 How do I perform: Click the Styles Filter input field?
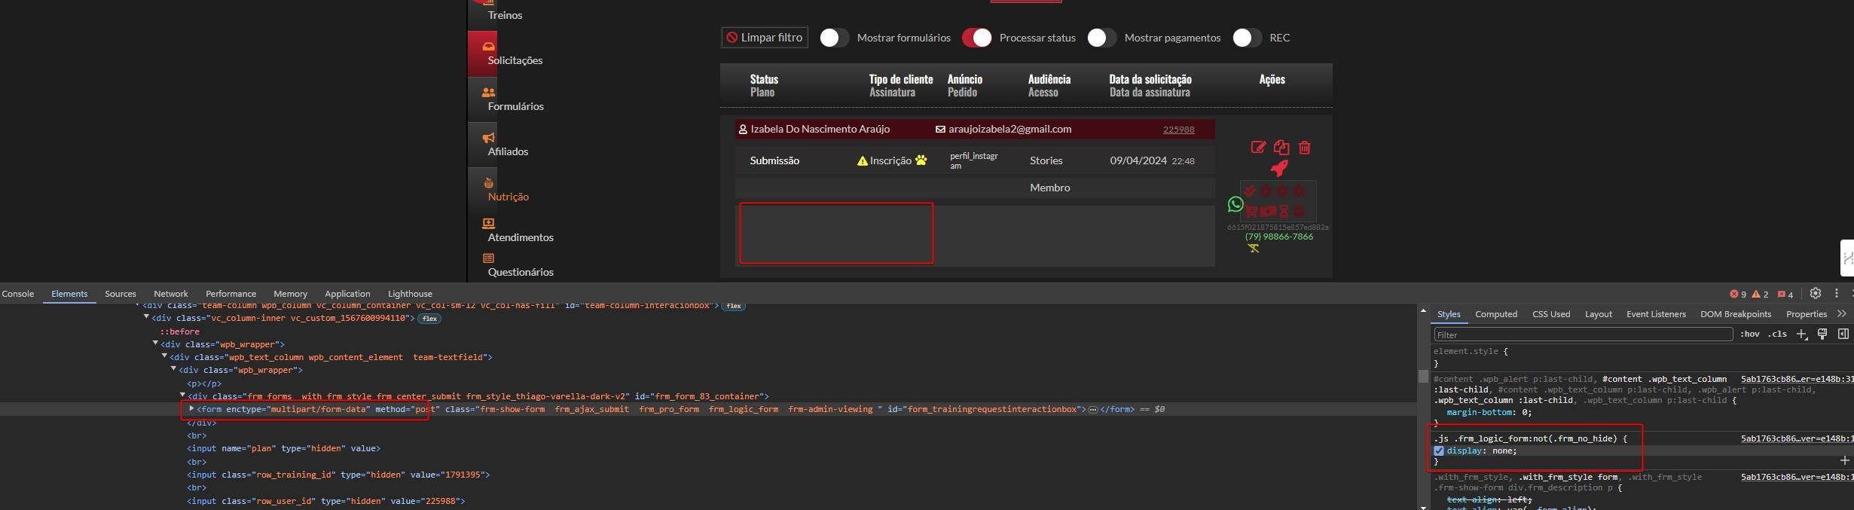click(1582, 334)
